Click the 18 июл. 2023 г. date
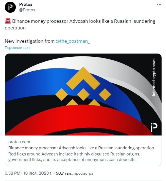The image size is (166, 181). 38,173
